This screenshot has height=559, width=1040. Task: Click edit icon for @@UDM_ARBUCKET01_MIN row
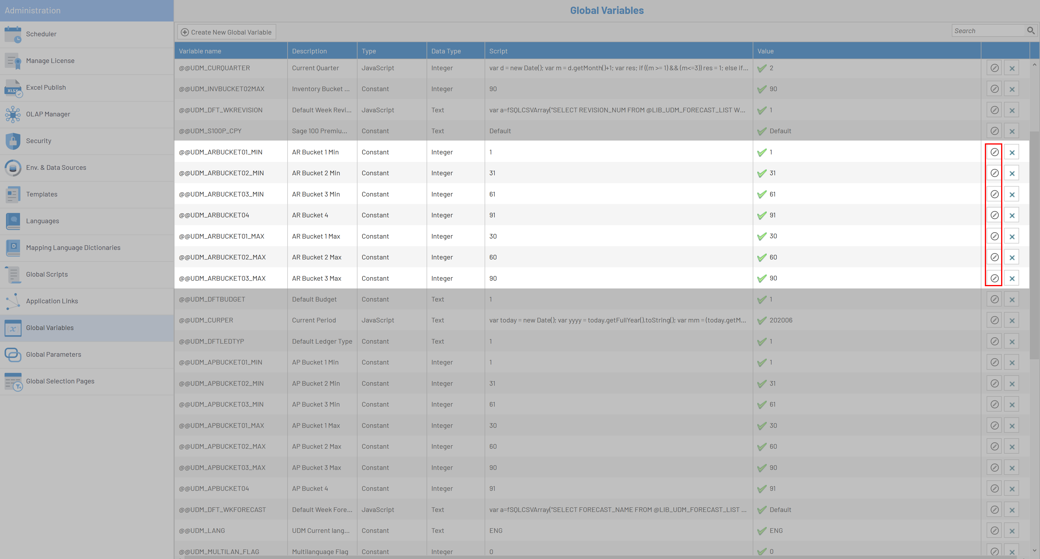tap(994, 152)
